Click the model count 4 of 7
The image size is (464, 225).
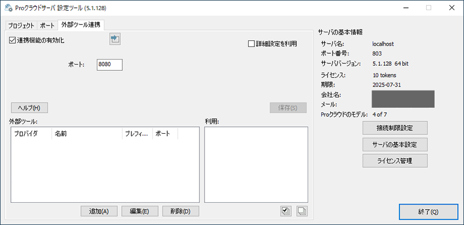(380, 114)
